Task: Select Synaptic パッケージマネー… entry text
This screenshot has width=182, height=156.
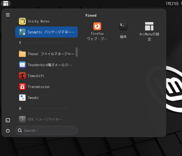Action: pos(51,32)
